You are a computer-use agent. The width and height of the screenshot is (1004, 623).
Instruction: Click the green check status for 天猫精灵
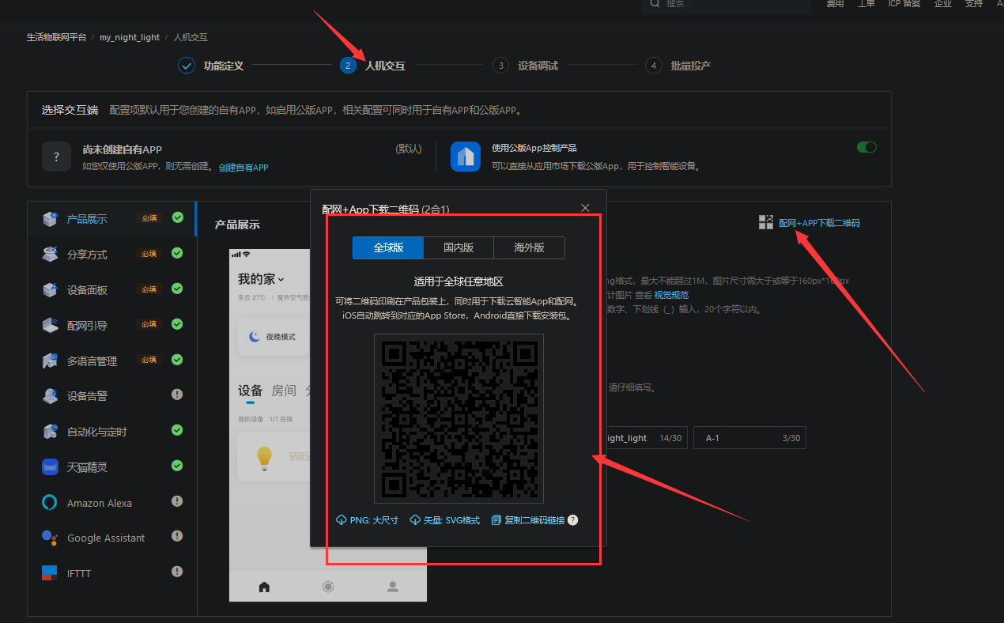coord(177,466)
